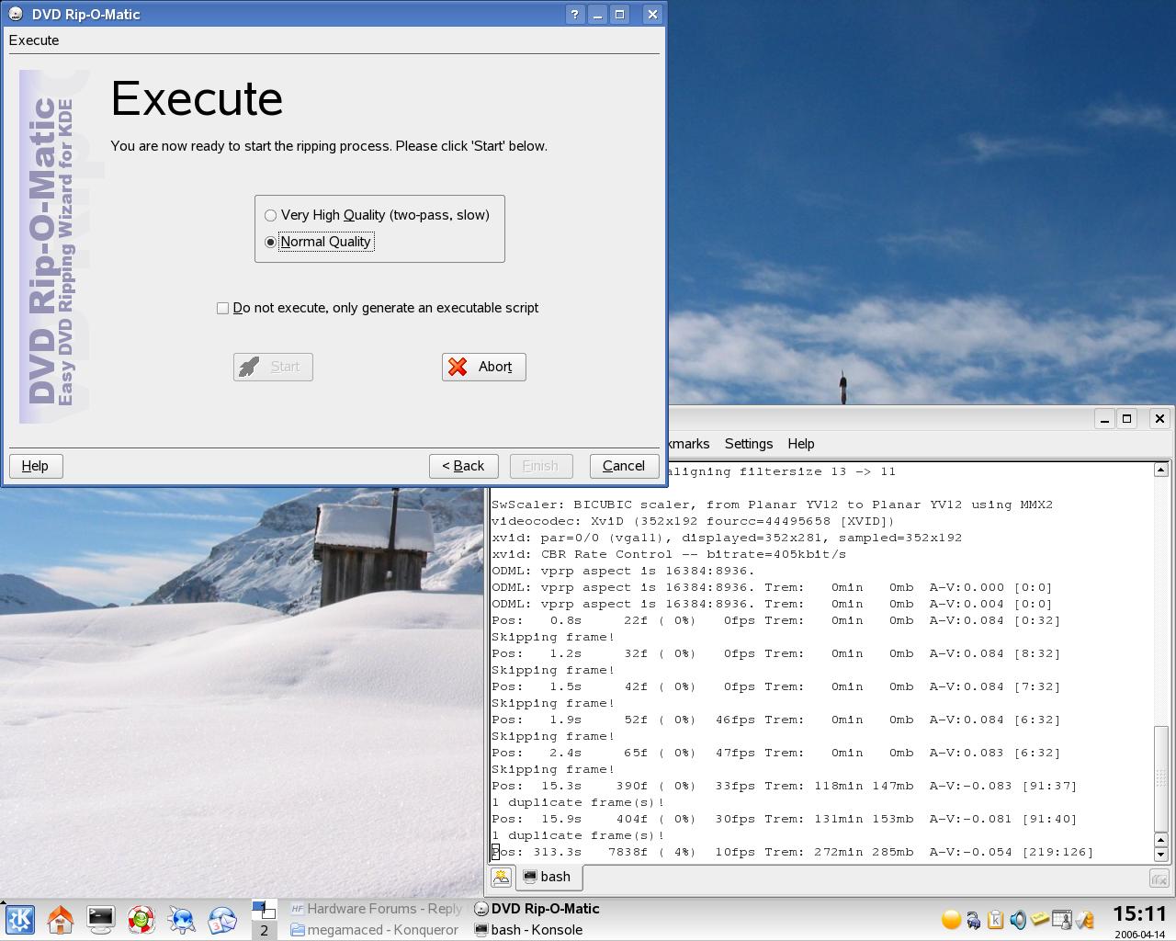Open the lifebuoy help center icon
Viewport: 1176px width, 941px height.
click(141, 919)
